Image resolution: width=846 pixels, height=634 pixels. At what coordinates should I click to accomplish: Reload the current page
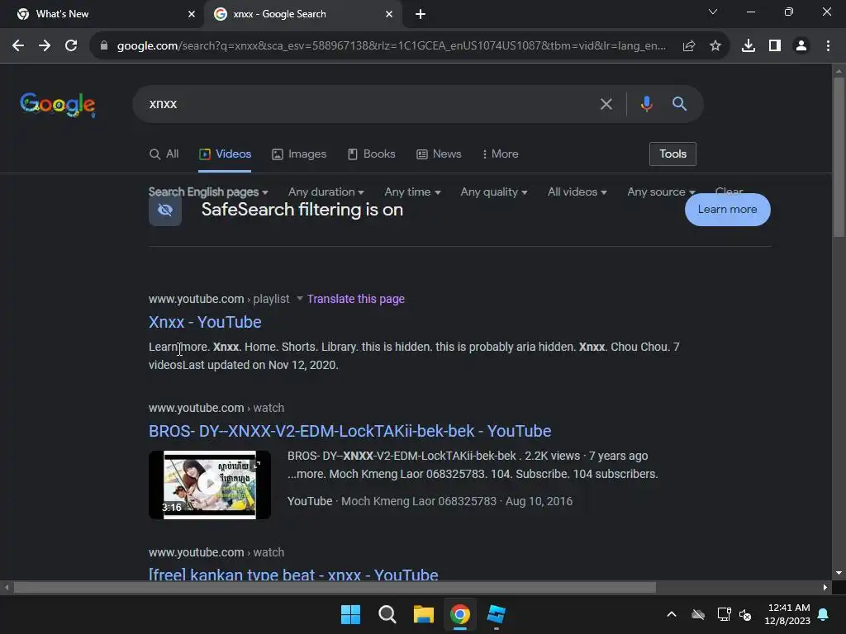[x=71, y=46]
